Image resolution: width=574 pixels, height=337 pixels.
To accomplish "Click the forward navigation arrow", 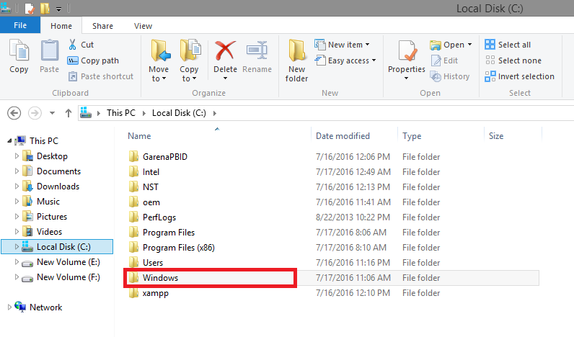I will tap(35, 113).
